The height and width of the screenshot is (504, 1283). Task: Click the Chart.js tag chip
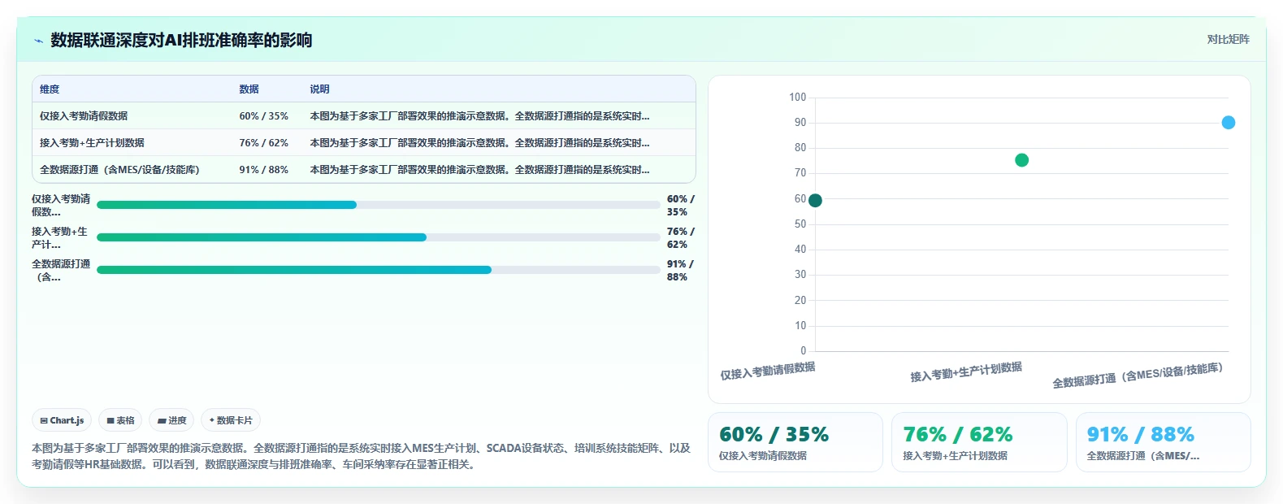pyautogui.click(x=62, y=420)
